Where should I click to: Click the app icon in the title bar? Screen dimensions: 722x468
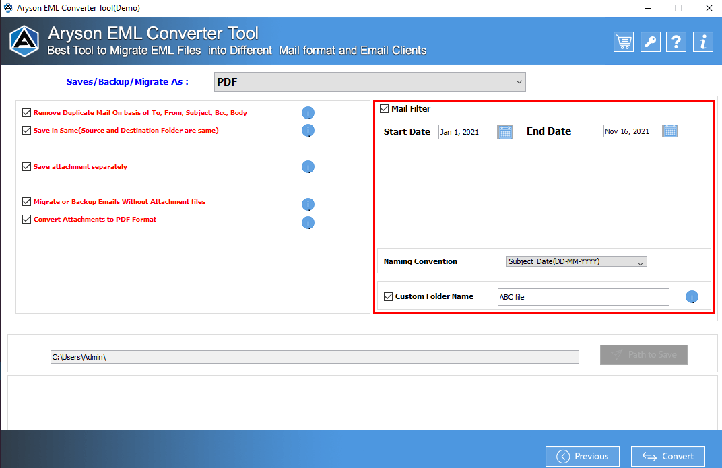coord(8,8)
